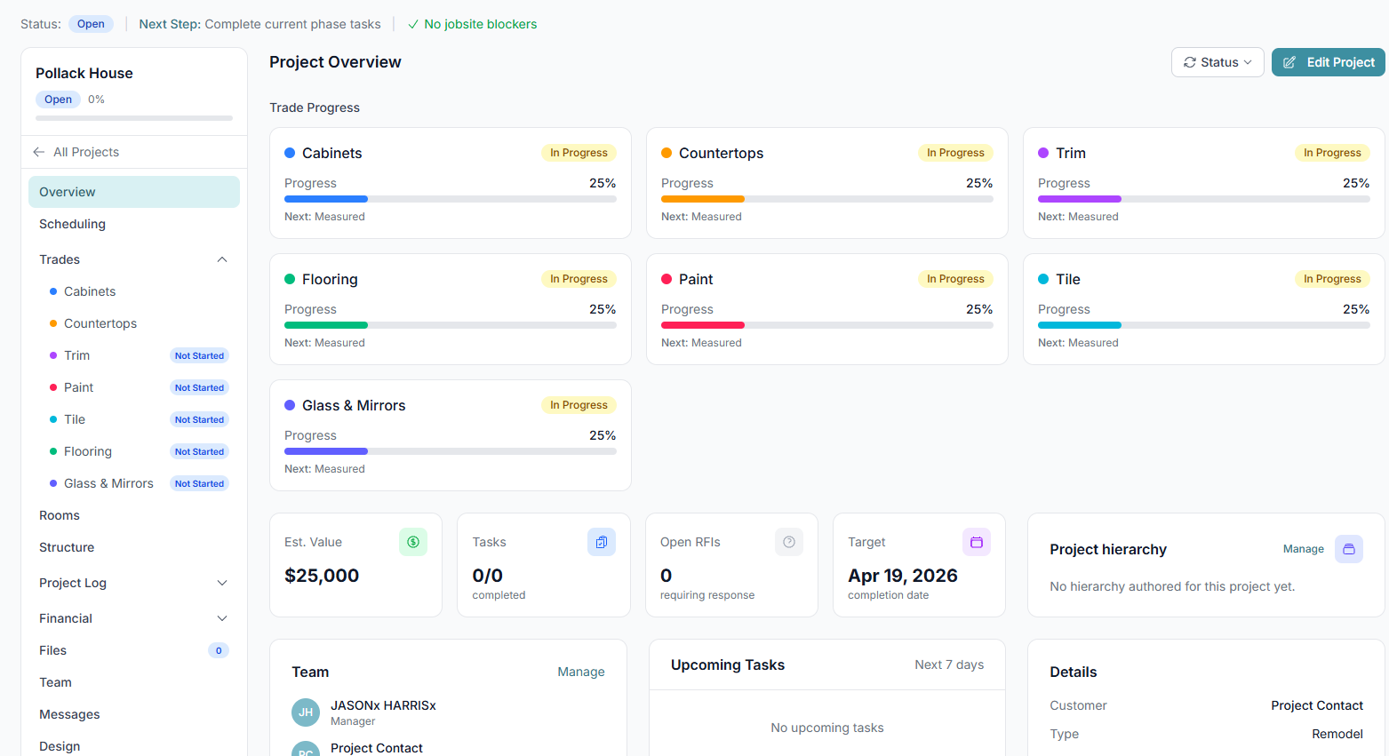1389x756 pixels.
Task: Click the Remodel type value in Details
Action: [1337, 734]
